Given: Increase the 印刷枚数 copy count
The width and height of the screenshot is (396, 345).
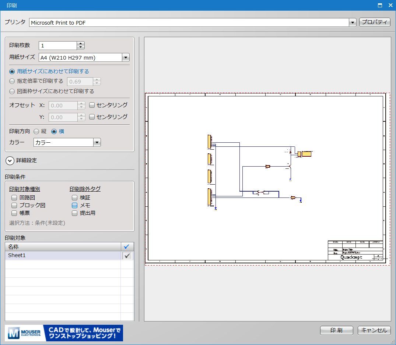Looking at the screenshot, I should coord(81,43).
